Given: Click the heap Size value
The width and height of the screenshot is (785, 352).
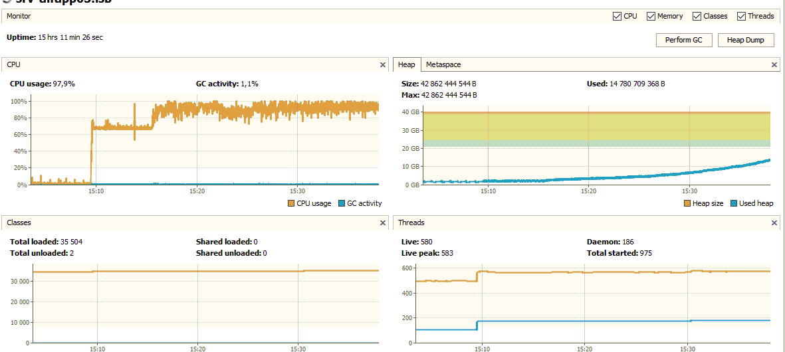Looking at the screenshot, I should [449, 84].
